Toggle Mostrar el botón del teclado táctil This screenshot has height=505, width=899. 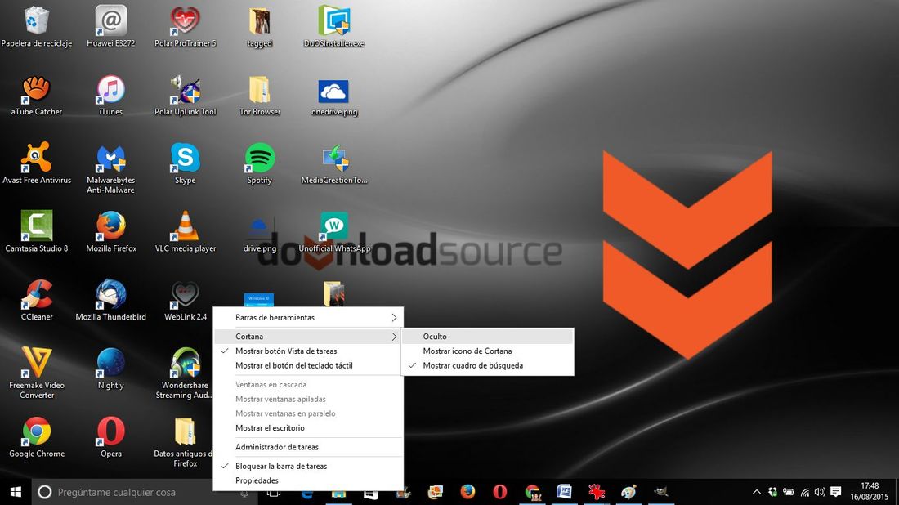tap(308, 365)
